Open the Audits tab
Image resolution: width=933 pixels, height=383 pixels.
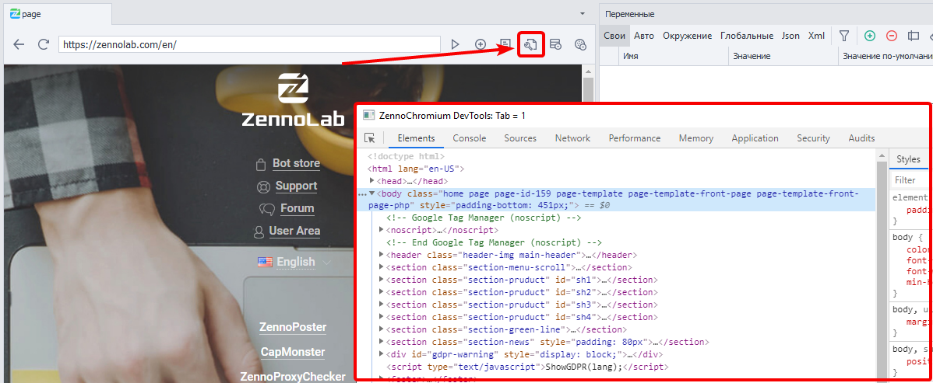861,138
